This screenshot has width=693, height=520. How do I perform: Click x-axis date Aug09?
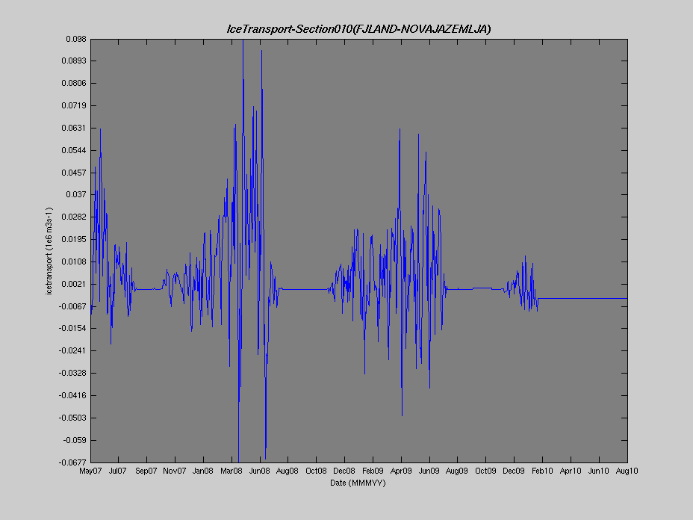point(457,471)
